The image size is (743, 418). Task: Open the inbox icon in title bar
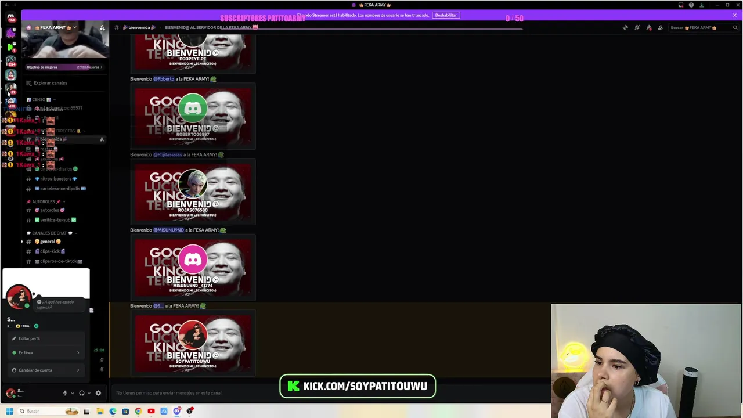click(x=681, y=5)
